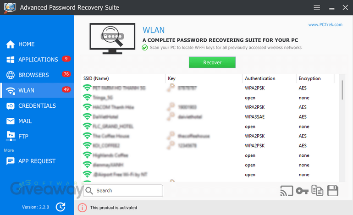This screenshot has height=215, width=353.
Task: Open APP REQUEST
Action: click(37, 161)
